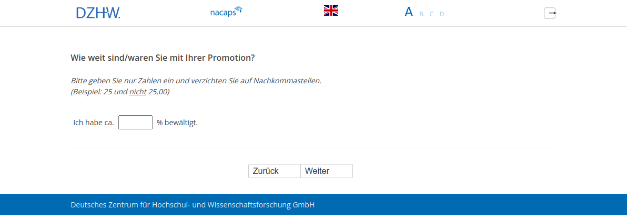Click the horizontal divider above the buttons

pyautogui.click(x=313, y=148)
